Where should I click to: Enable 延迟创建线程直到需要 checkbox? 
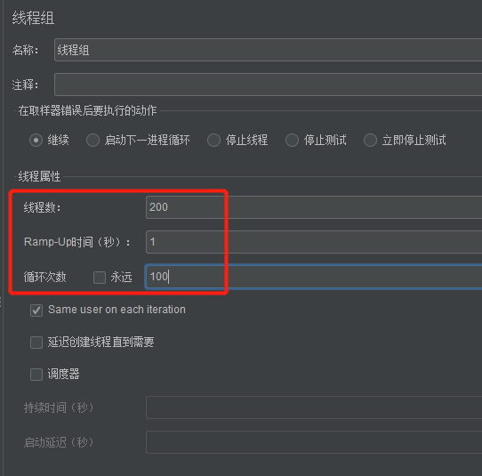pyautogui.click(x=36, y=343)
